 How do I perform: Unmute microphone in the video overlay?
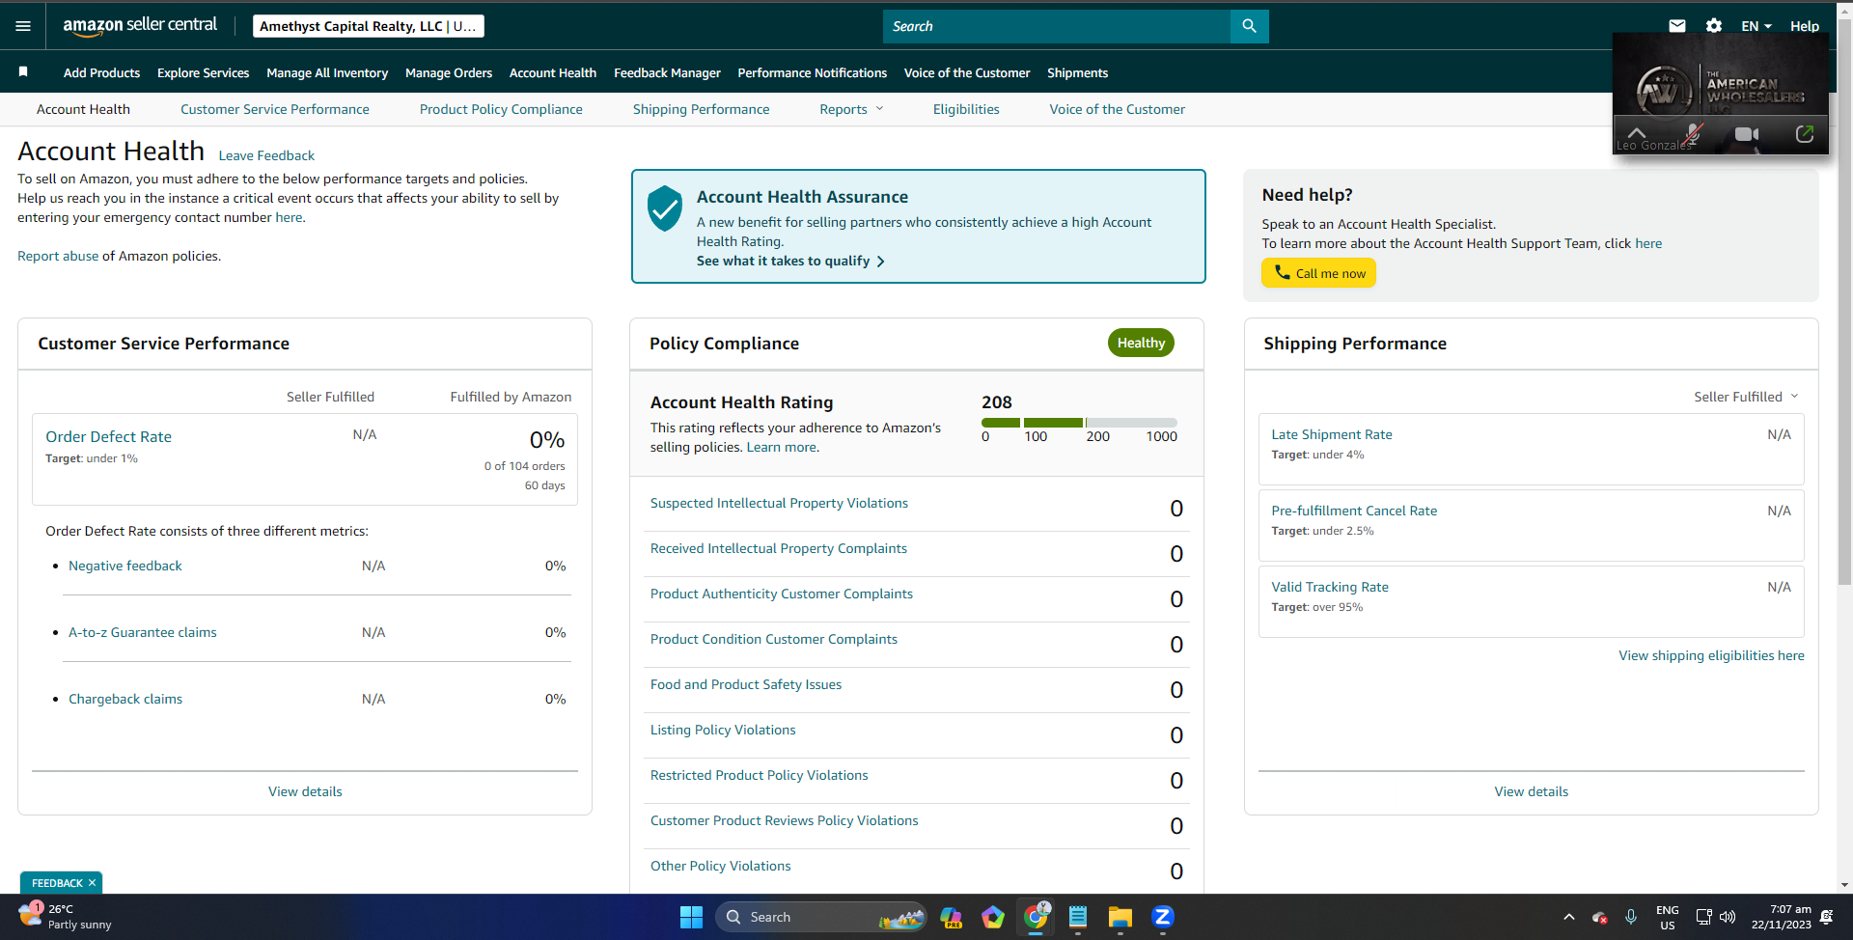click(1693, 134)
